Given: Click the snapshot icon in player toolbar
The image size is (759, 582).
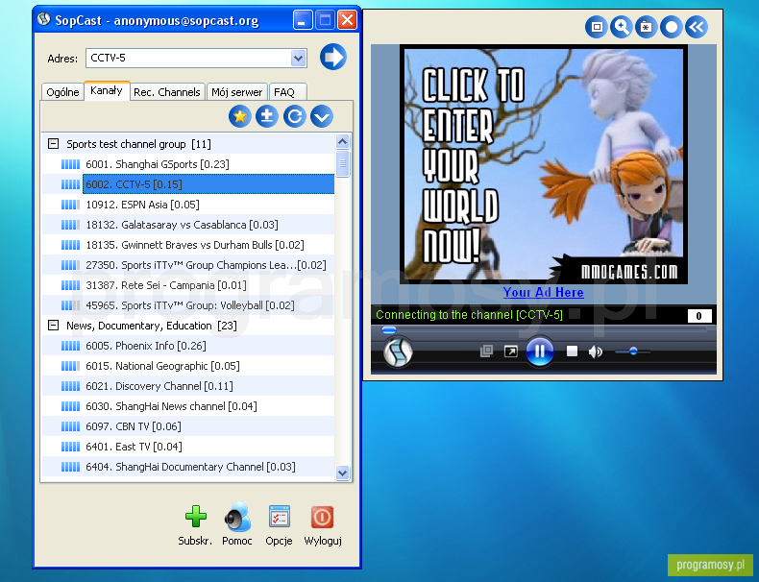Looking at the screenshot, I should coord(647,27).
